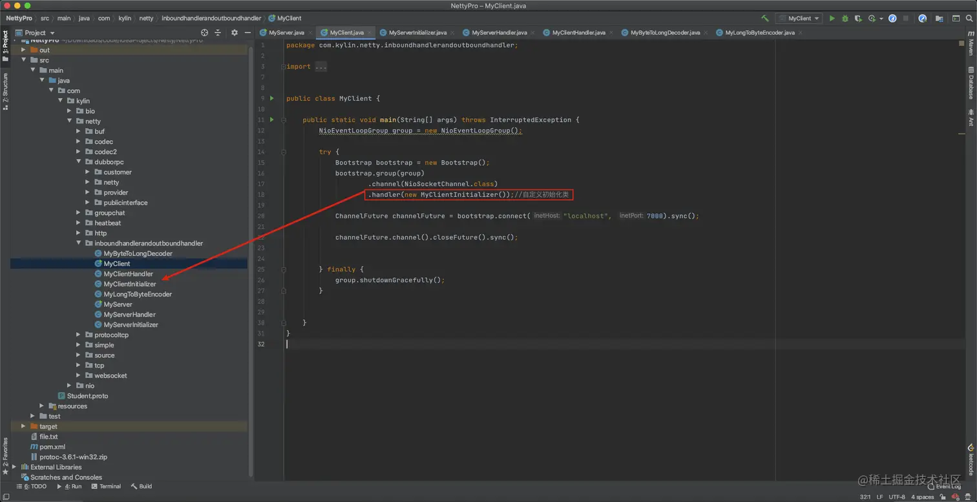Viewport: 977px width, 502px height.
Task: Open the Terminal tool window
Action: (x=106, y=486)
